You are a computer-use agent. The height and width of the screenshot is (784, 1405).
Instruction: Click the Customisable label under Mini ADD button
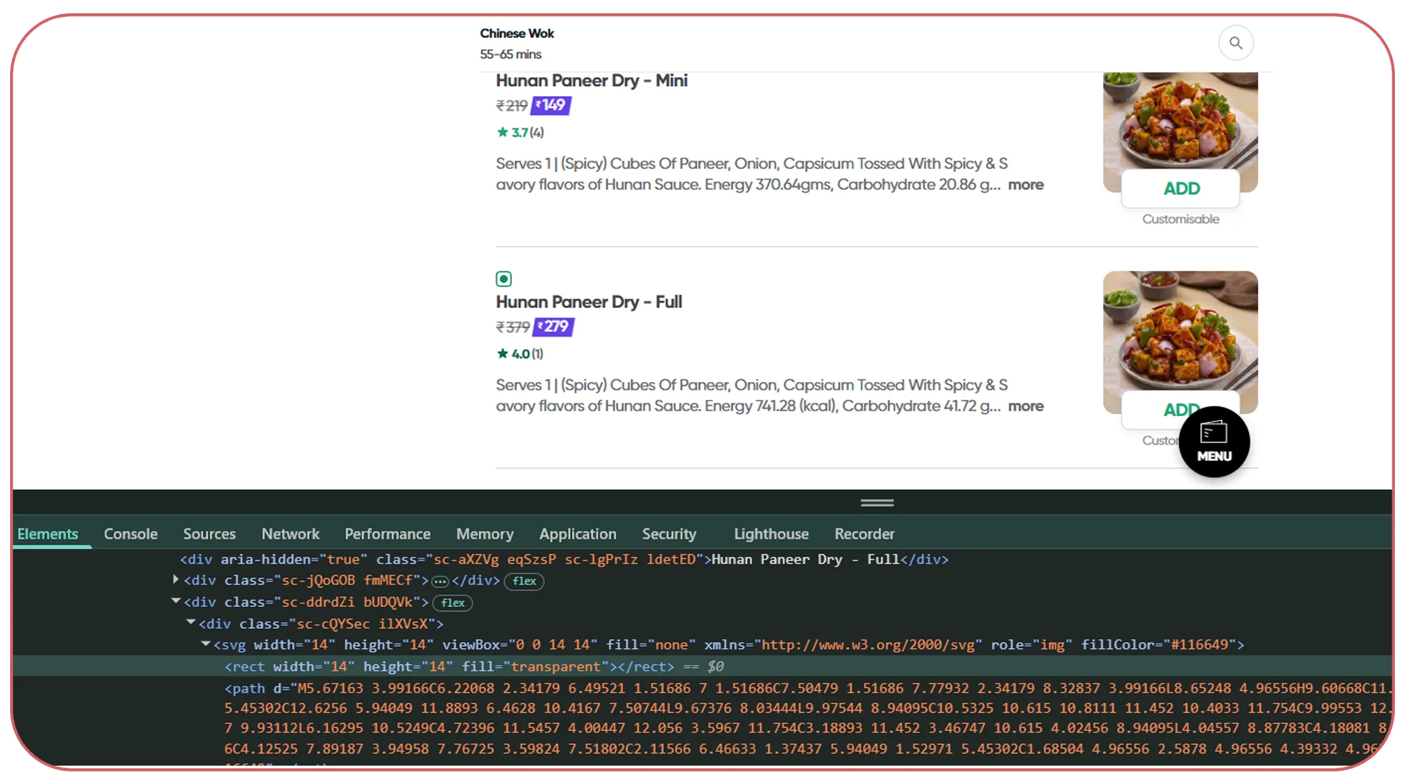click(1181, 219)
